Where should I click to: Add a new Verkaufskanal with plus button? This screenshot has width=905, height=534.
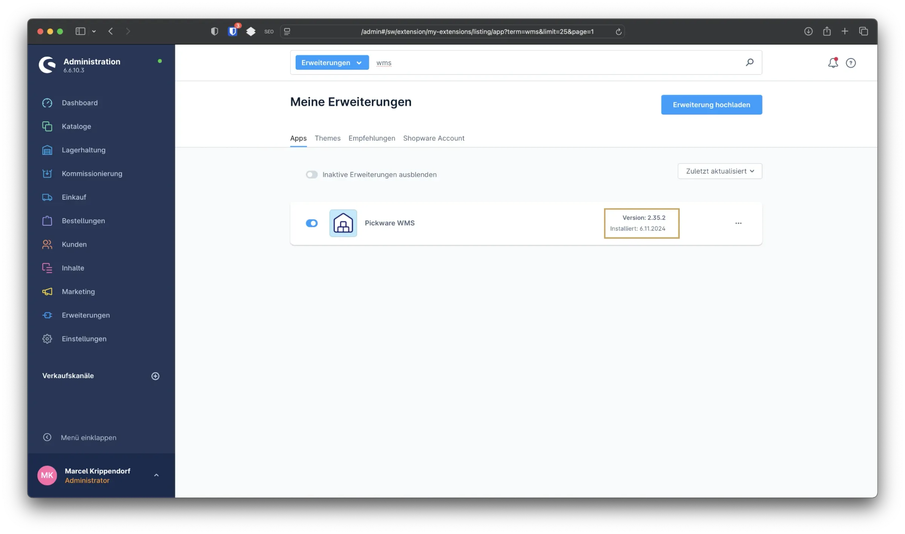pyautogui.click(x=155, y=376)
